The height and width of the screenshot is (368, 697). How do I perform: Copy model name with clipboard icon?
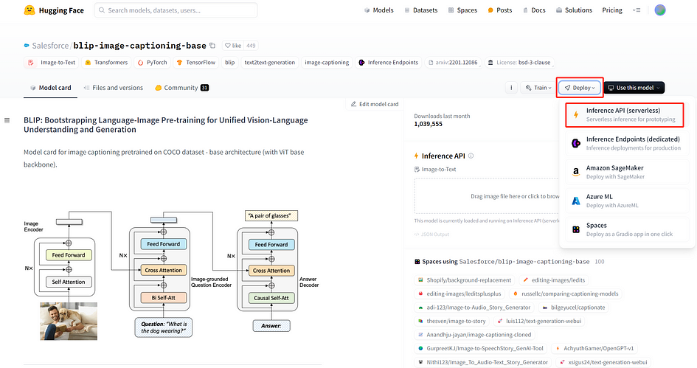pos(212,45)
